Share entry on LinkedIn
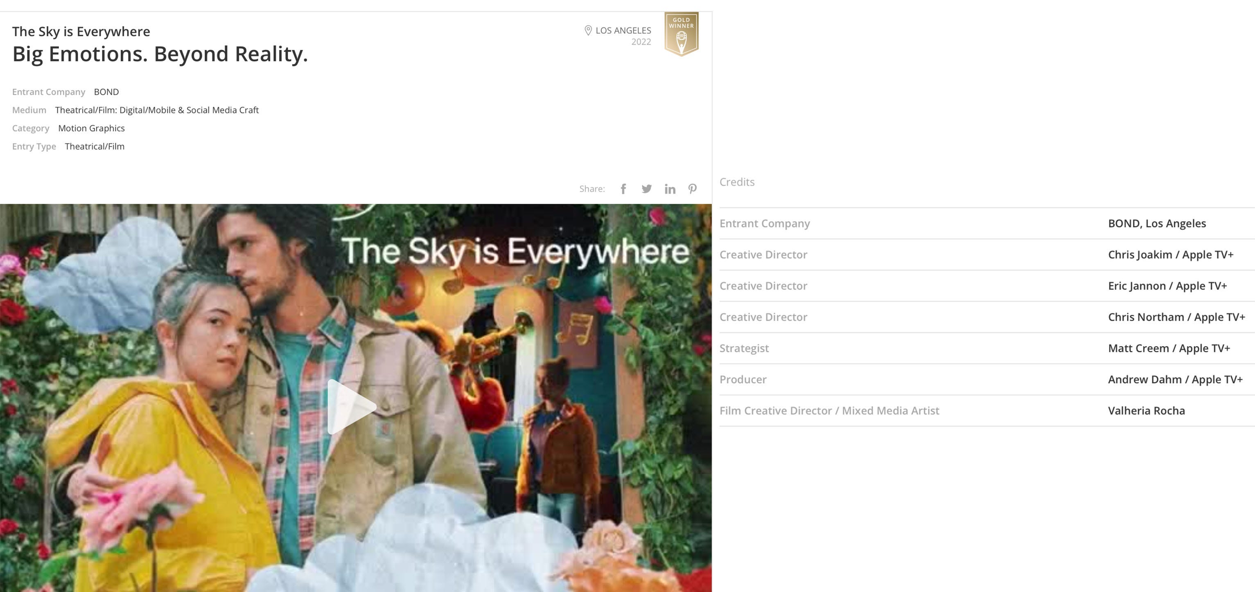The width and height of the screenshot is (1255, 592). point(670,189)
